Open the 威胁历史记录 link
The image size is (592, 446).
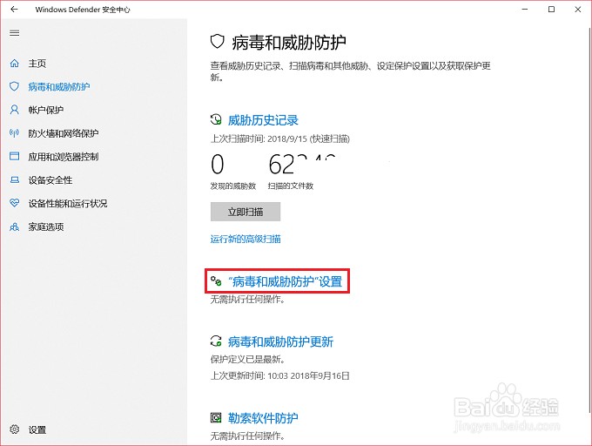click(263, 120)
